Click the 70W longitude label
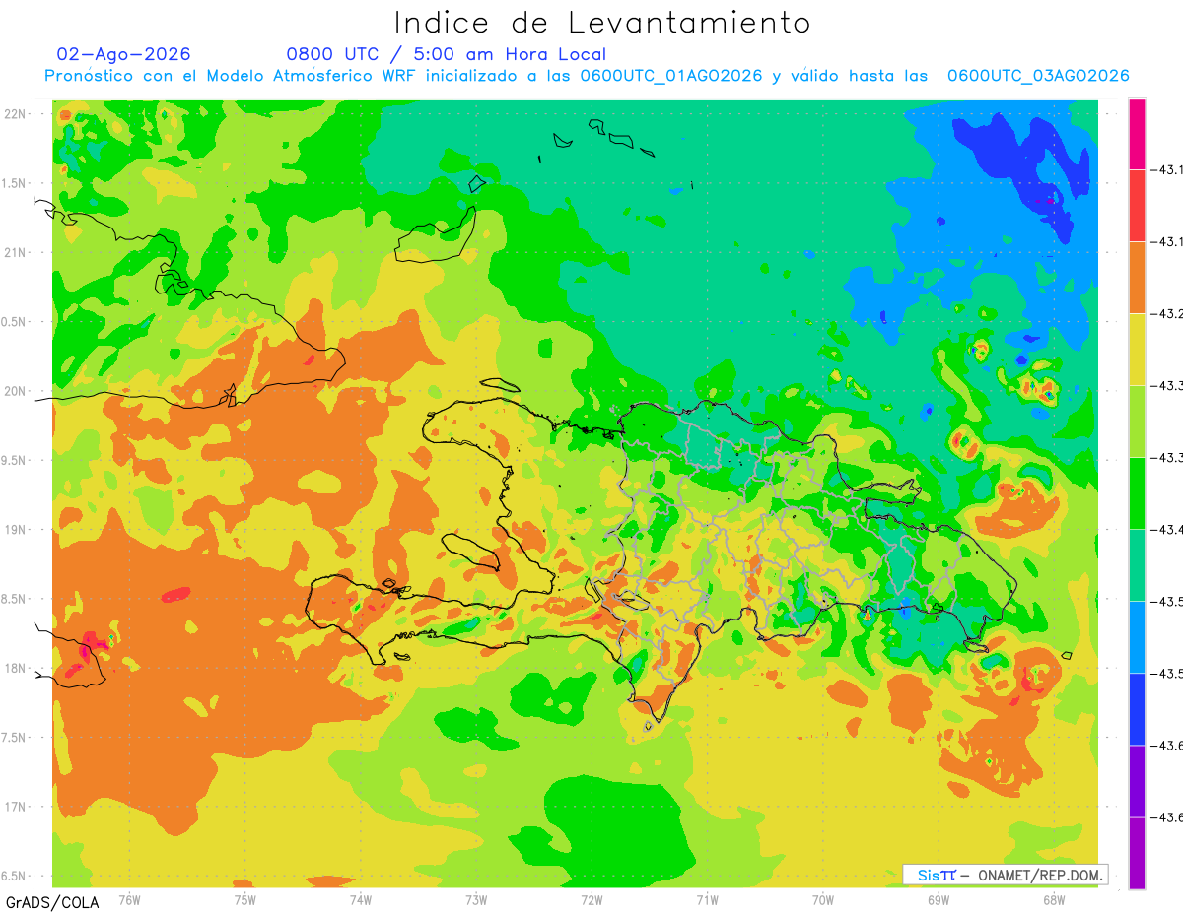 (823, 899)
